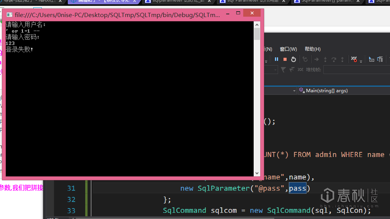
Task: Click the first SqlCommand type on line 33
Action: (x=185, y=210)
